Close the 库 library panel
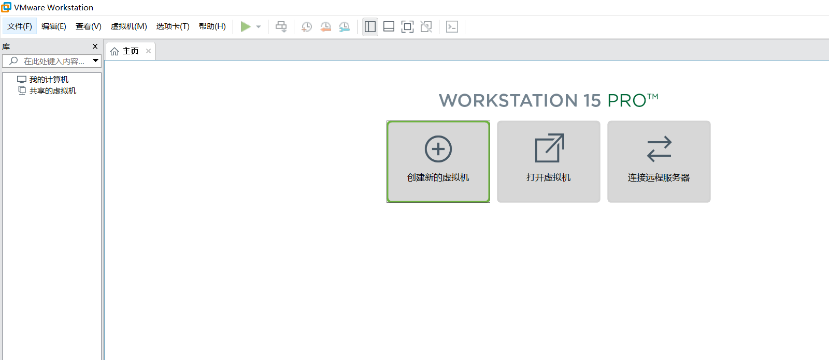The image size is (829, 360). click(x=95, y=46)
